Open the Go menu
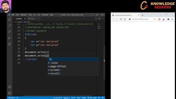Screen dimensions: 176x99 click(35, 15)
